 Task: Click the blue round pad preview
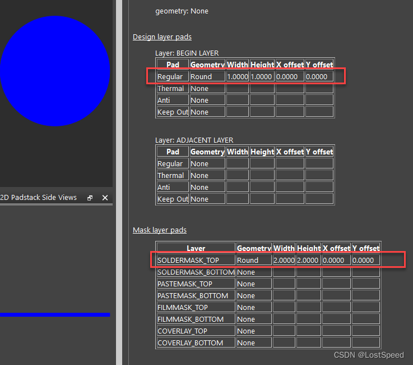[x=54, y=71]
